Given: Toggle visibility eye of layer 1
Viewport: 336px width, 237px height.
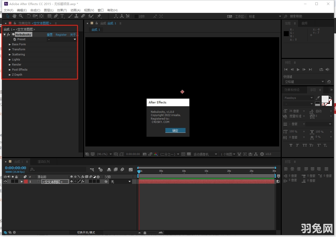Looking at the screenshot, I should point(5,181).
